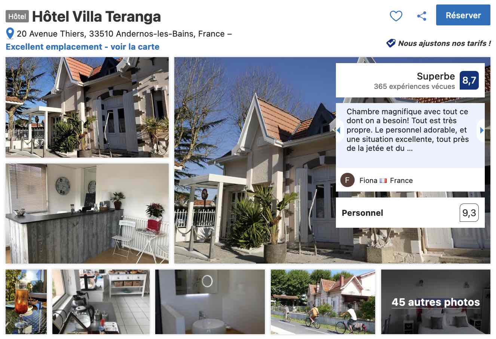Click the share icon

422,16
